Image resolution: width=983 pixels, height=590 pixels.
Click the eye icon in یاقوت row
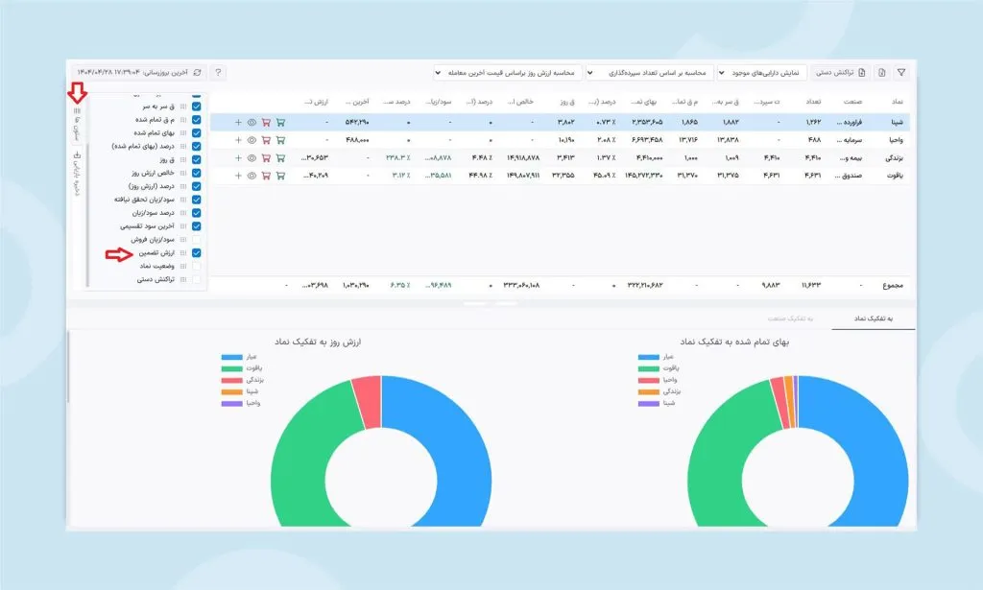tap(252, 176)
